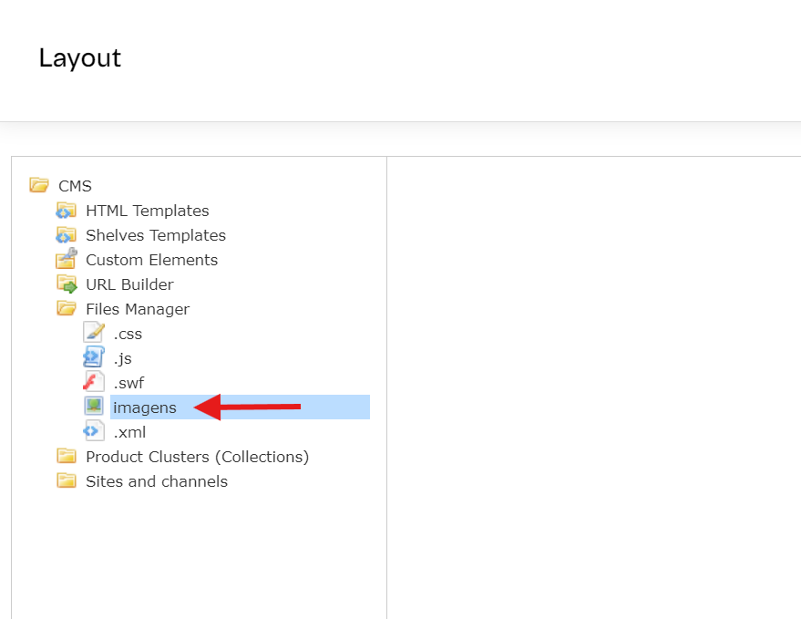The height and width of the screenshot is (619, 801).
Task: Click the URL Builder label
Action: click(x=128, y=284)
